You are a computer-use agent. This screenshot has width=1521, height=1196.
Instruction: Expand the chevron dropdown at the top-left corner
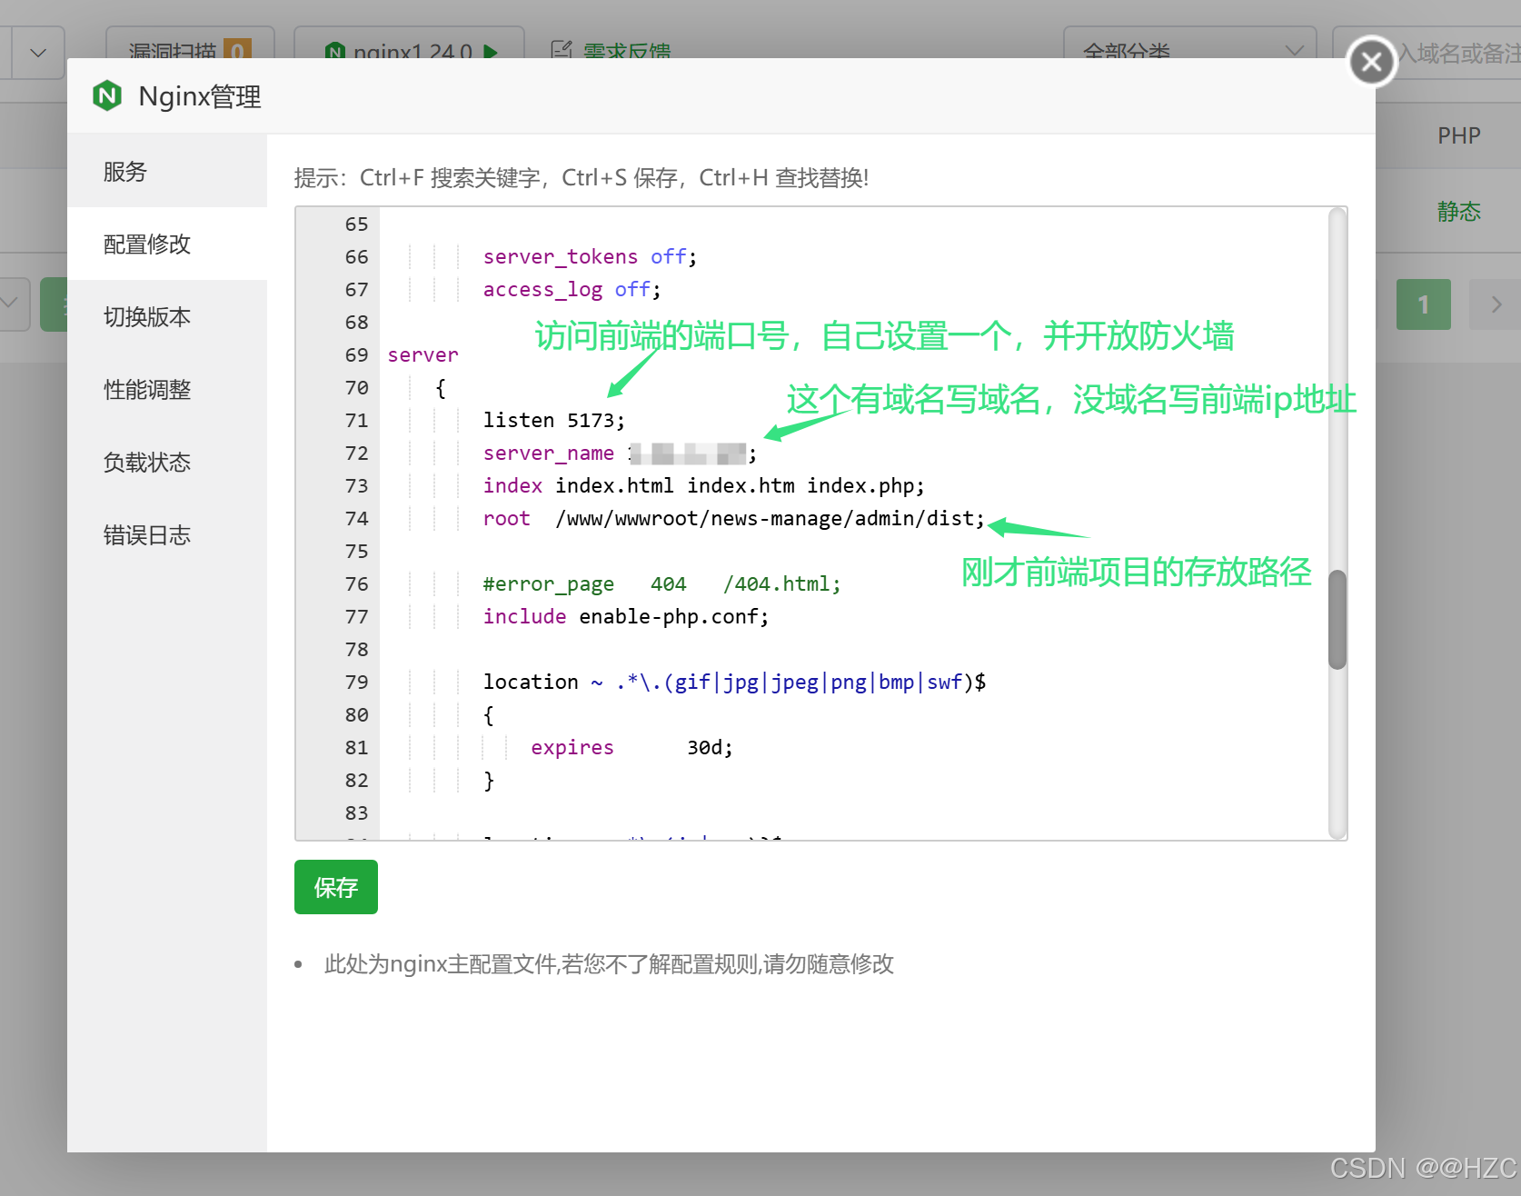click(37, 53)
